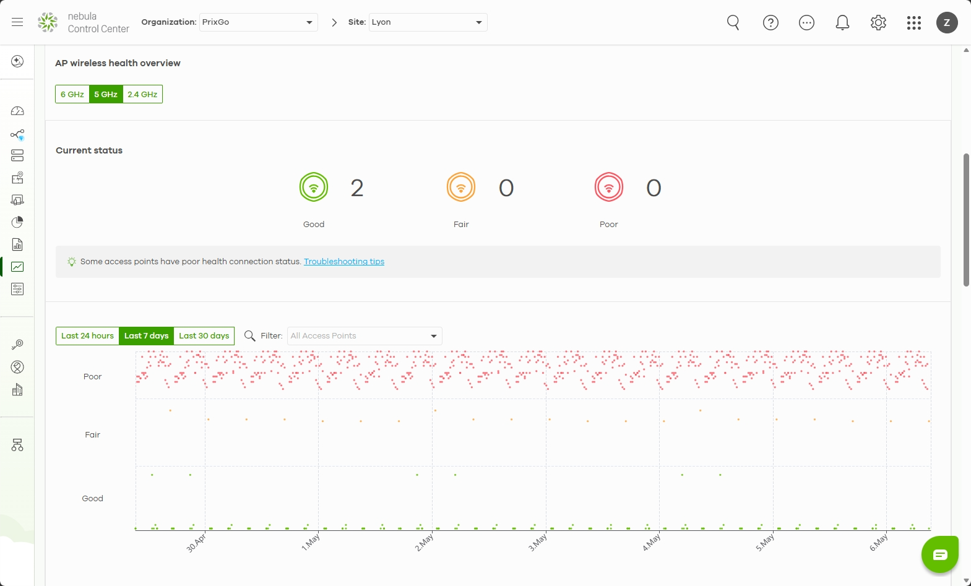Click the sparkle assistant icon in sidebar

coord(17,61)
